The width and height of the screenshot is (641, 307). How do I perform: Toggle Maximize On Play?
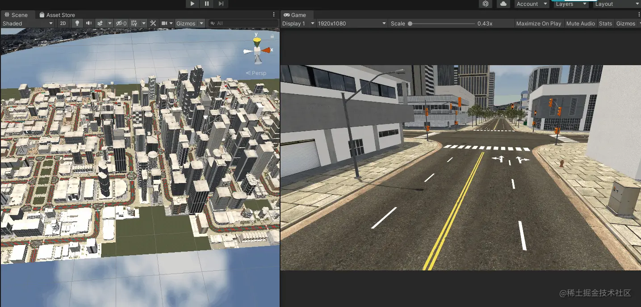[x=539, y=23]
